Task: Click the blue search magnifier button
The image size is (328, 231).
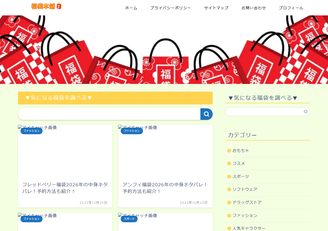Action: (207, 114)
